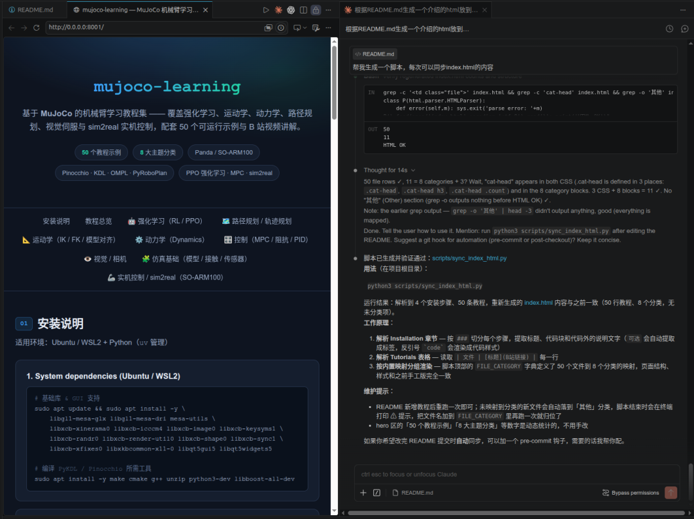The height and width of the screenshot is (519, 694).
Task: Close the mujoco-learning browser tab
Action: click(x=206, y=10)
